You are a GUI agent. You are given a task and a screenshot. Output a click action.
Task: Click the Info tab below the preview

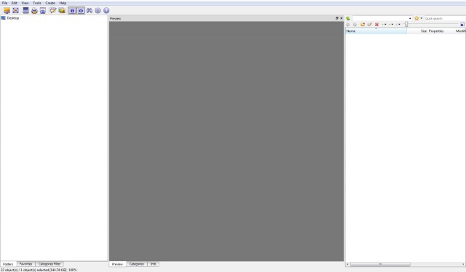pos(153,264)
